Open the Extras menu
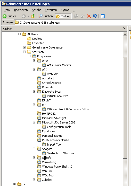 coord(65,10)
